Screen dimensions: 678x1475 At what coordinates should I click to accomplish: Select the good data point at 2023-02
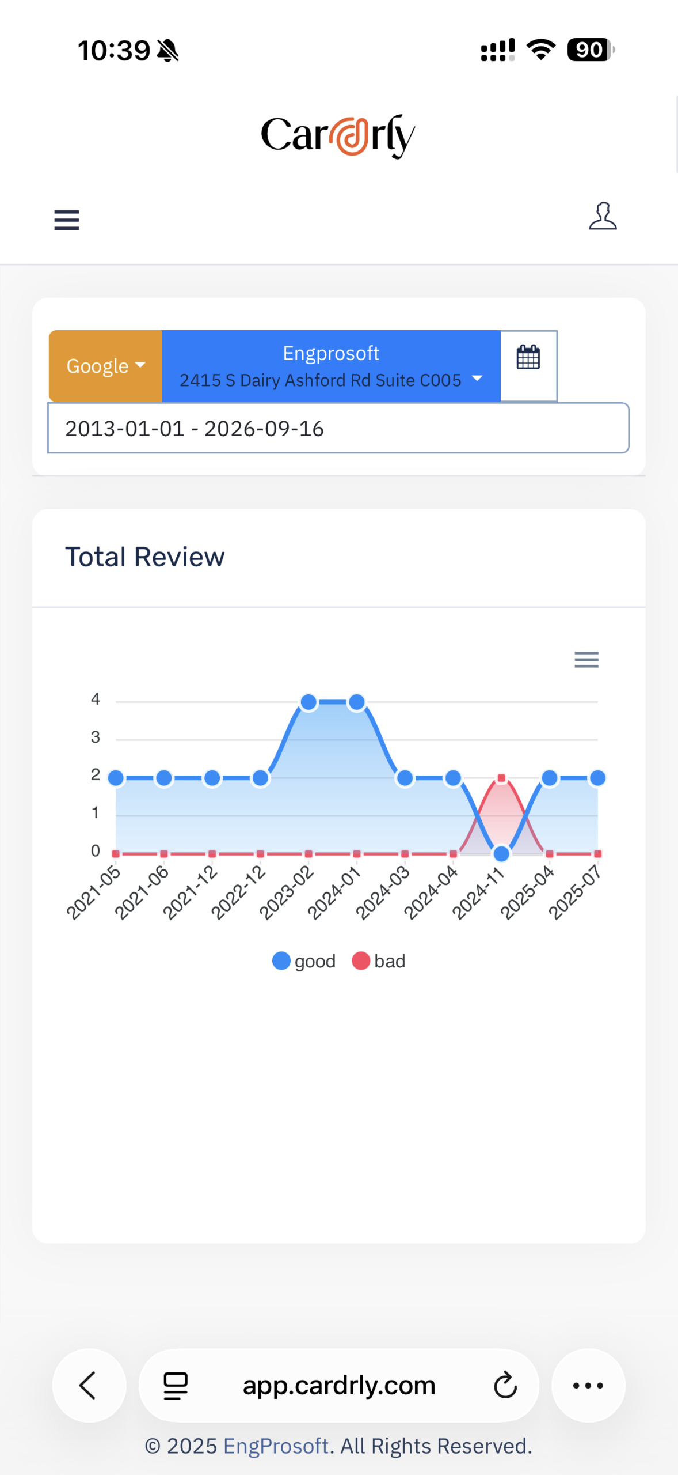(x=309, y=702)
